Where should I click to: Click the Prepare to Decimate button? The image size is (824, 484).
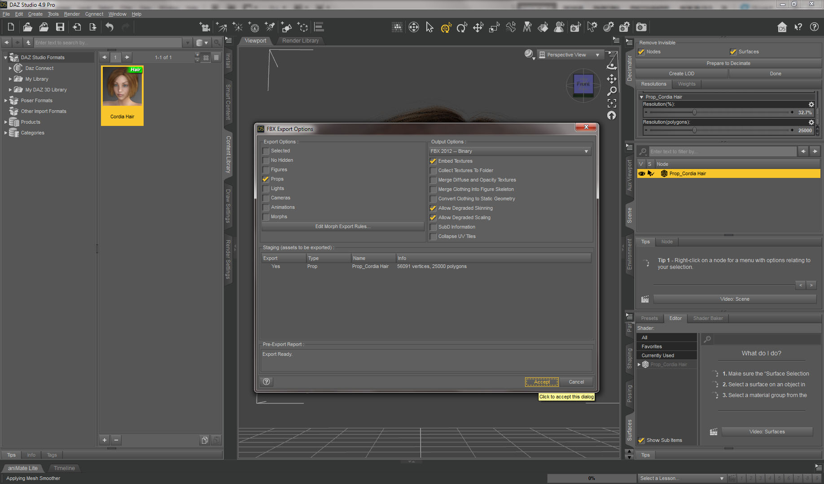[x=728, y=63]
